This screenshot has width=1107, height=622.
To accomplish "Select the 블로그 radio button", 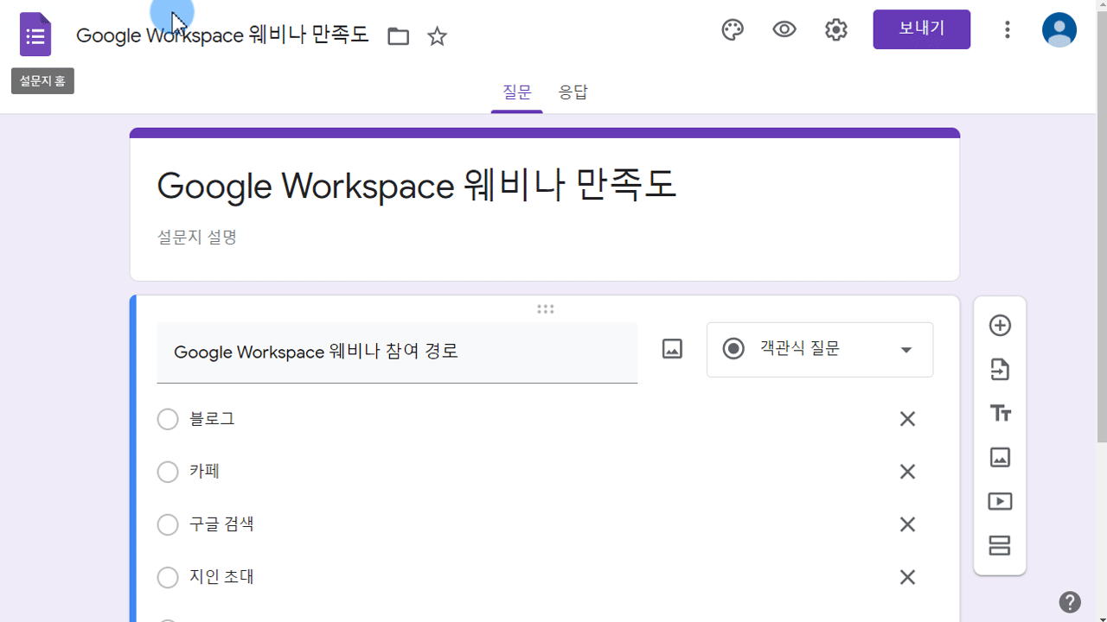I will click(168, 419).
